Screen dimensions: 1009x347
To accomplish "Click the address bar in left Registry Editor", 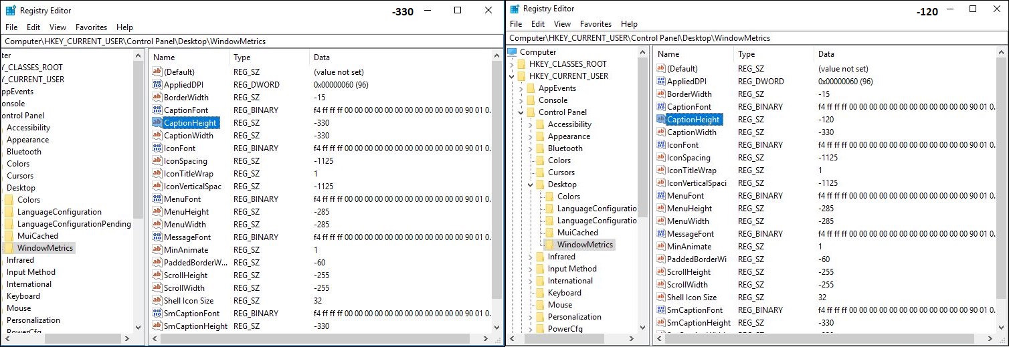I will pos(252,41).
